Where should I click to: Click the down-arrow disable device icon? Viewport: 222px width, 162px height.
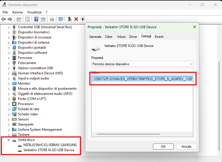(83, 19)
